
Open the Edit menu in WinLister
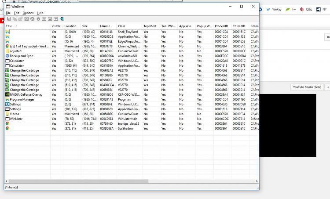[16, 13]
